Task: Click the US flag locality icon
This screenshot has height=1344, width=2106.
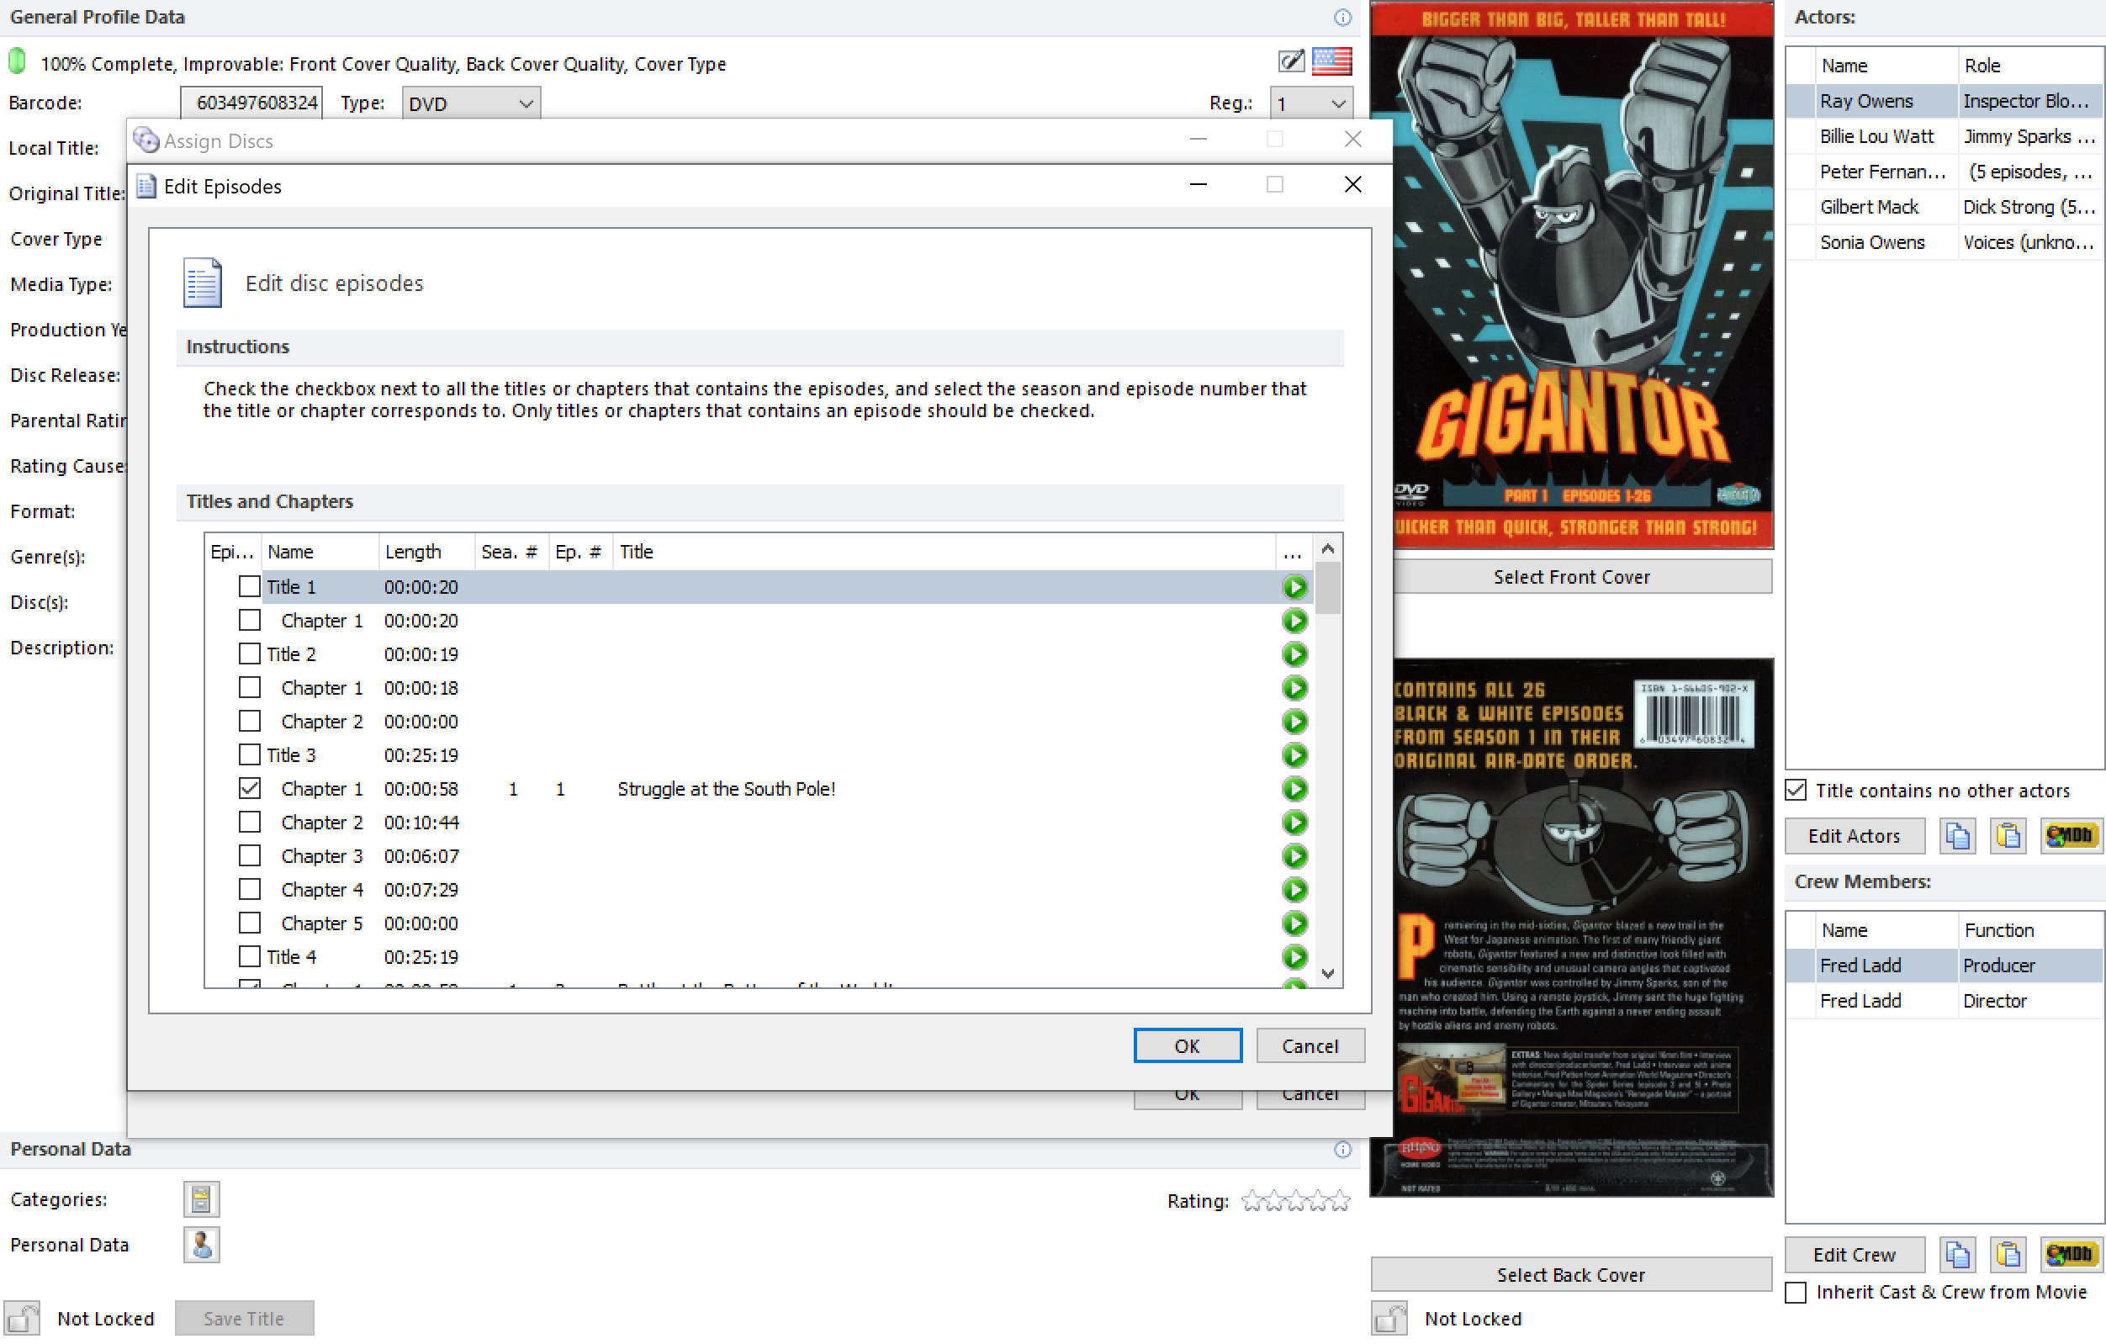Action: pyautogui.click(x=1331, y=61)
